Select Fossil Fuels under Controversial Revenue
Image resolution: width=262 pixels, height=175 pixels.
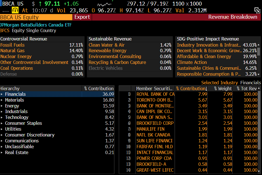click(x=12, y=45)
